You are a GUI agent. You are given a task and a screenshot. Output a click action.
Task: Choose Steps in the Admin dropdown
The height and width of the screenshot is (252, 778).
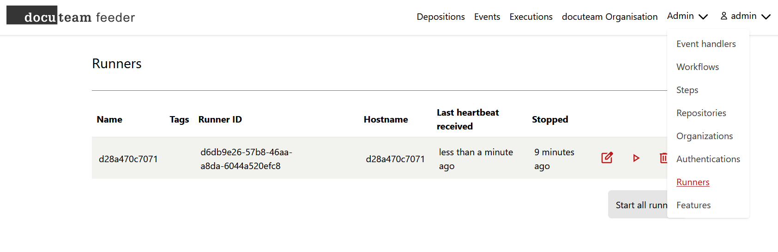pos(687,90)
